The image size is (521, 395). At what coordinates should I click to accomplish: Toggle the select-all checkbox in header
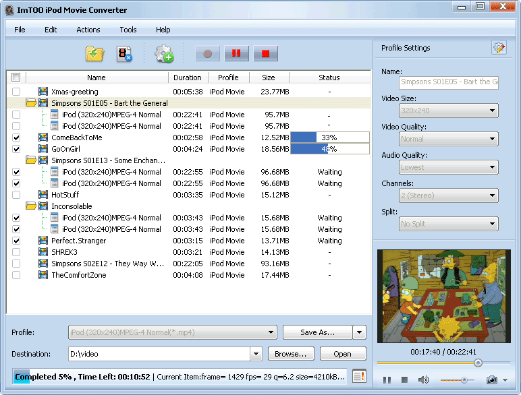pos(16,77)
